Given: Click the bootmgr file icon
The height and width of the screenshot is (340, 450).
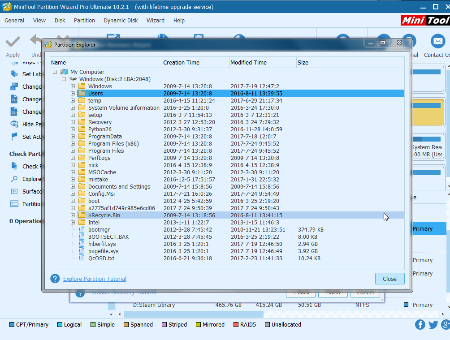Looking at the screenshot, I should 82,229.
